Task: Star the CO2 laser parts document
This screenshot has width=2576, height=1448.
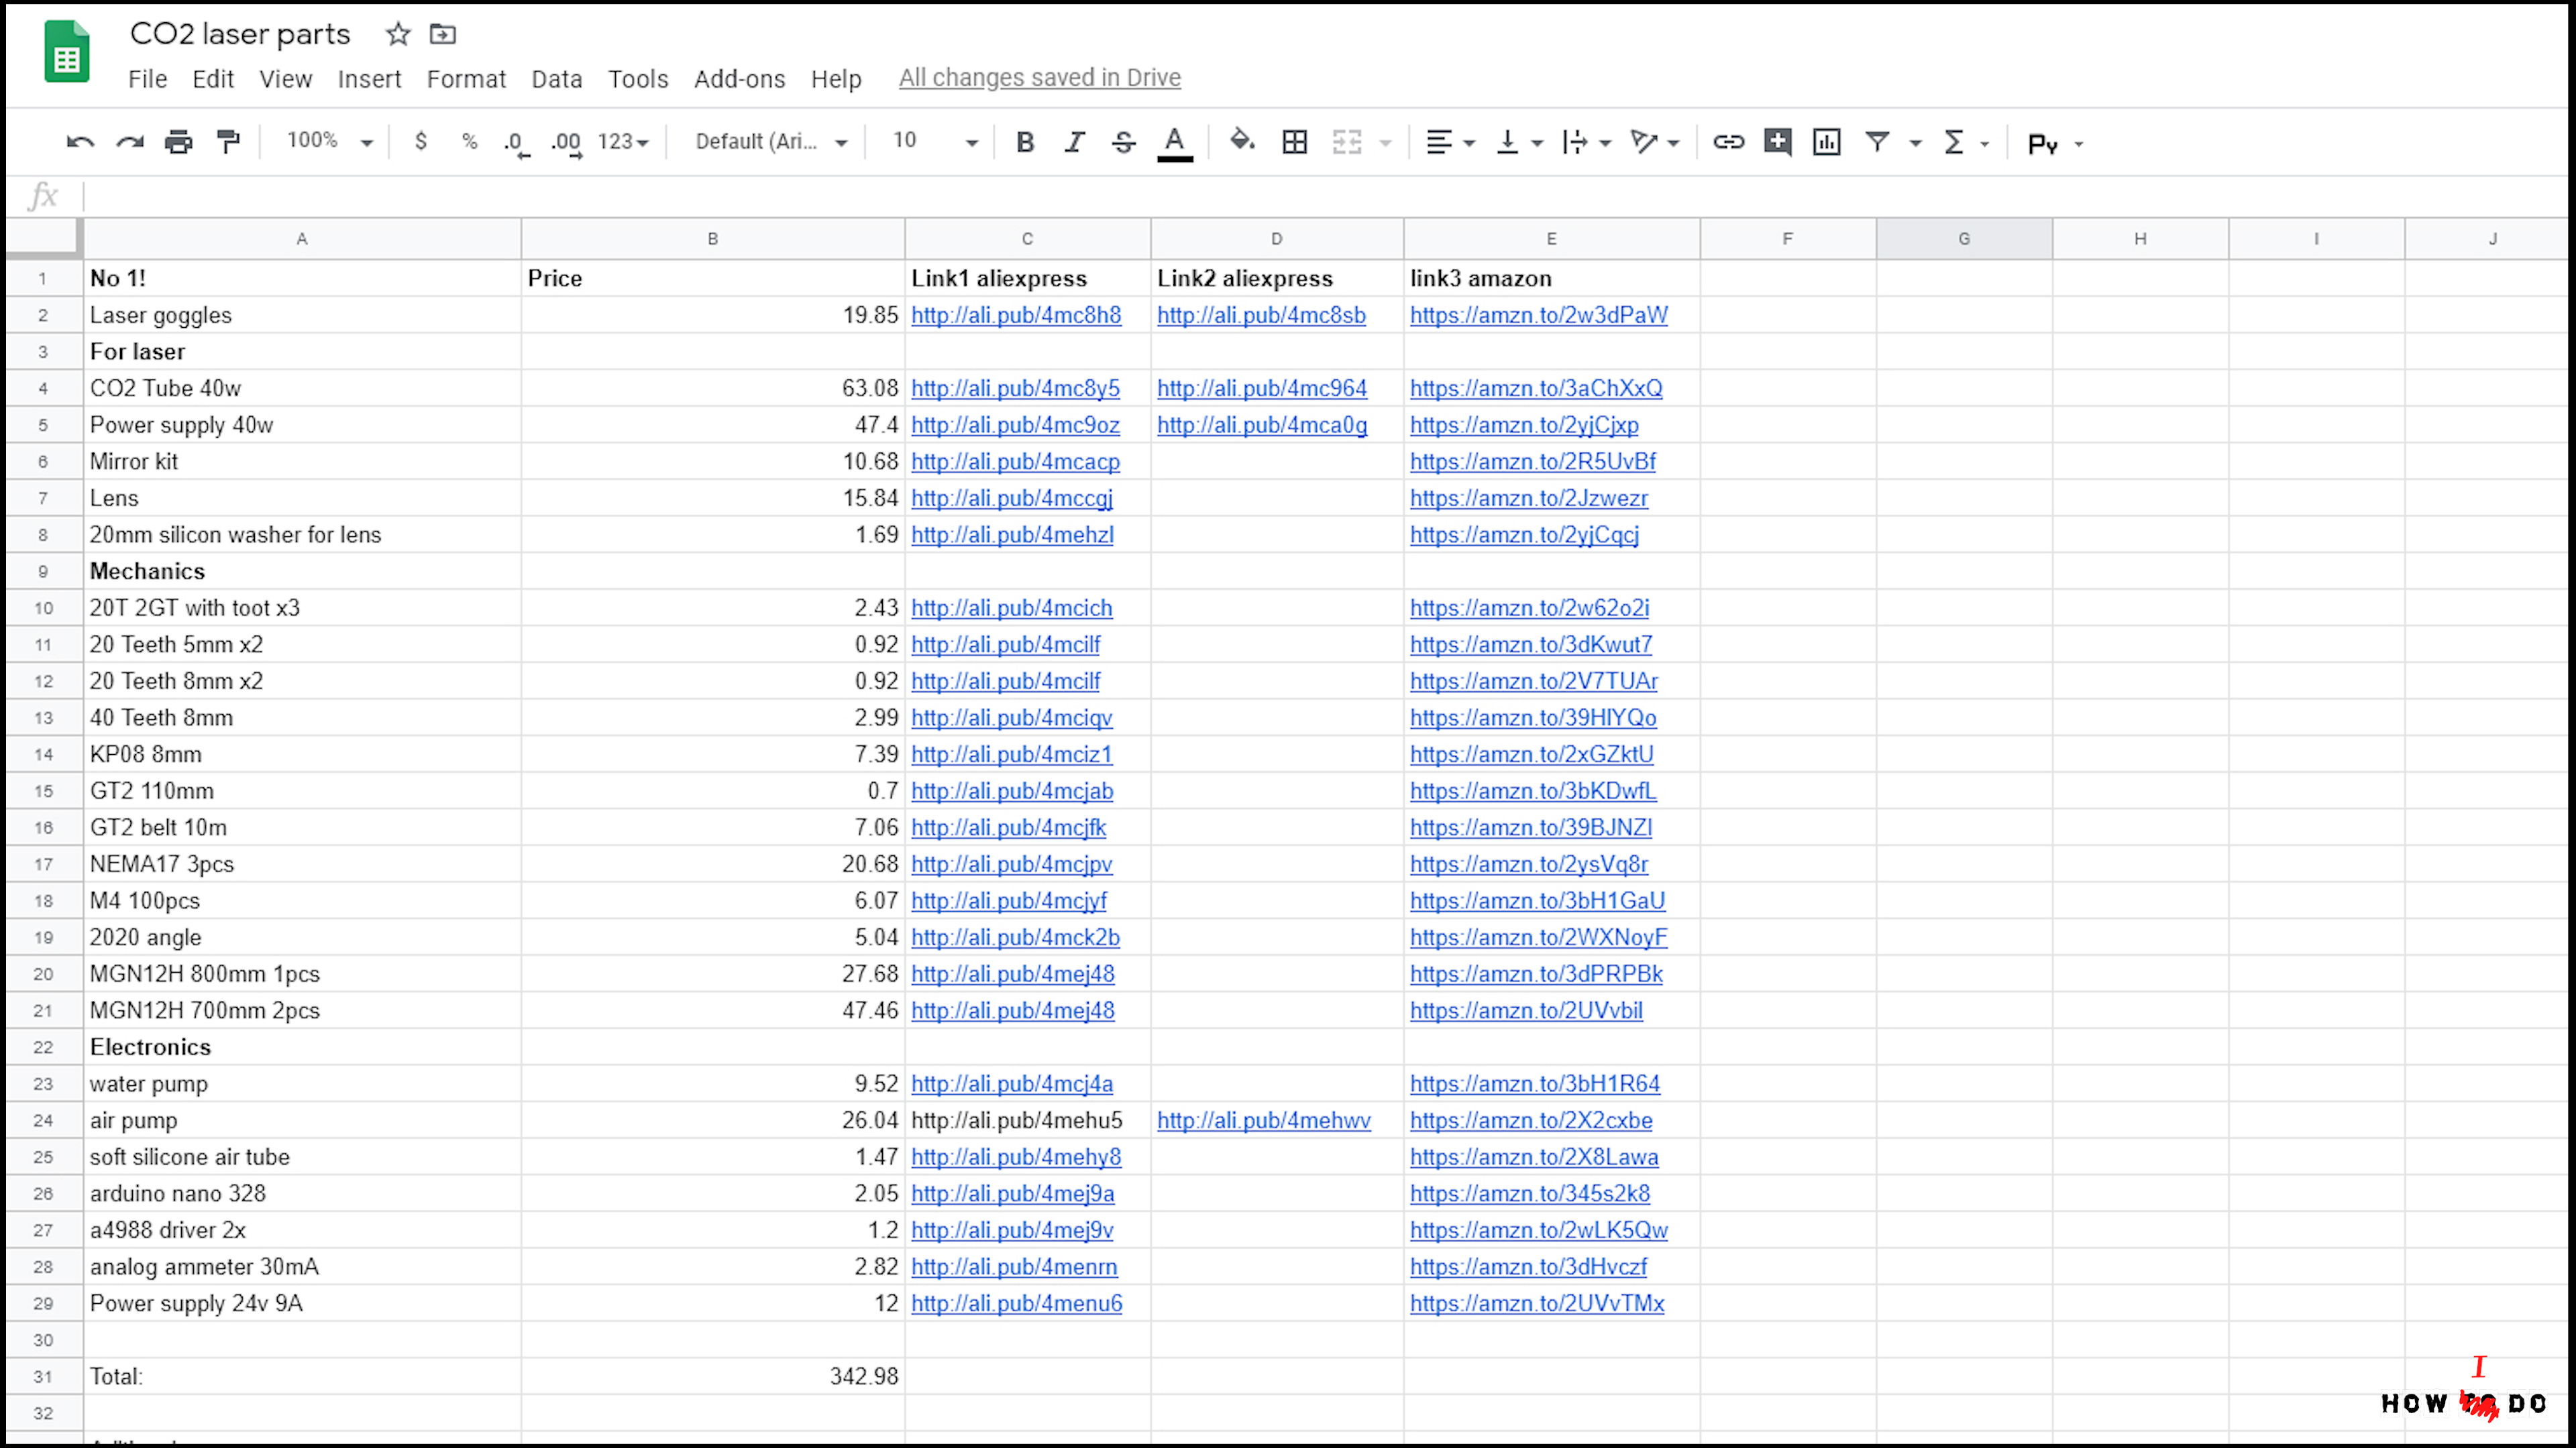Action: (x=398, y=34)
